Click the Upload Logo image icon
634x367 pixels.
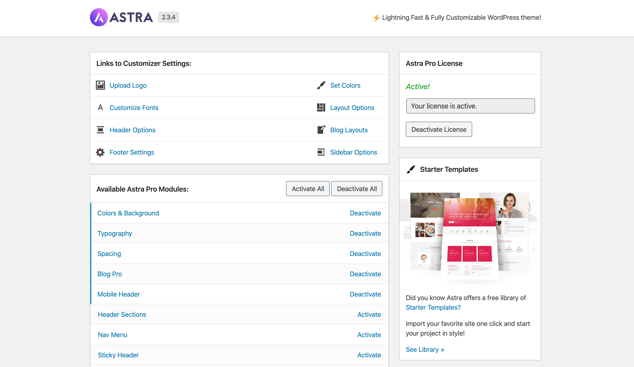tap(100, 85)
